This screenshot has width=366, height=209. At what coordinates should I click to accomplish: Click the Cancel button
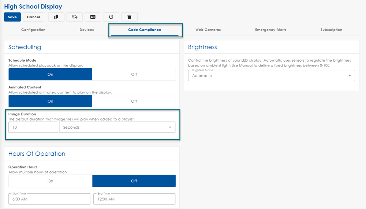(x=33, y=17)
